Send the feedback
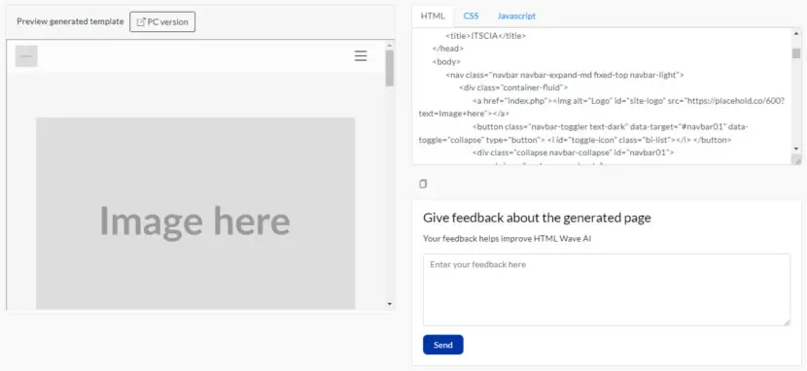This screenshot has height=371, width=807. click(443, 345)
